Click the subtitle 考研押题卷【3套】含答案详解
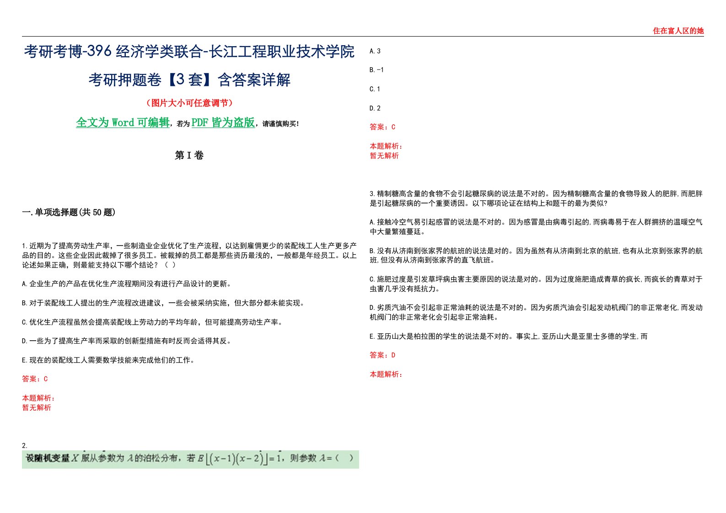This screenshot has width=726, height=513. pyautogui.click(x=189, y=80)
